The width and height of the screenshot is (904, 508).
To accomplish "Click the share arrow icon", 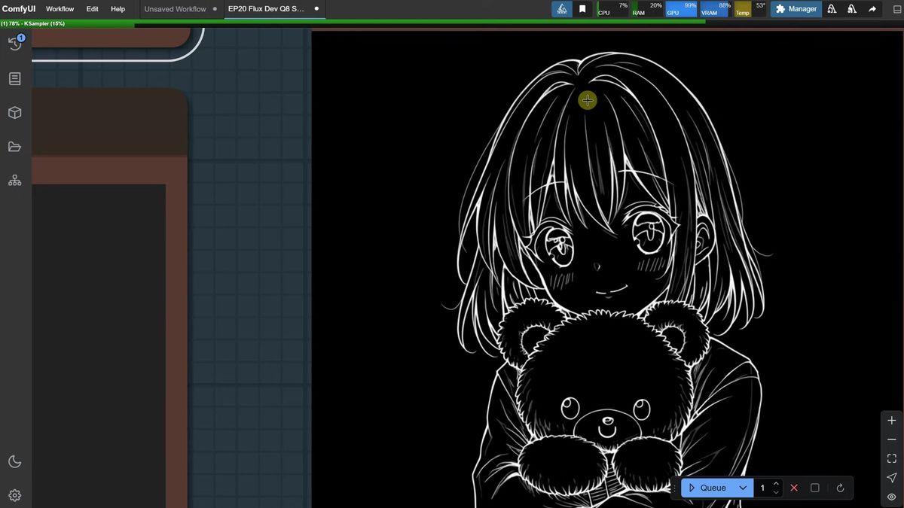I will click(x=872, y=9).
